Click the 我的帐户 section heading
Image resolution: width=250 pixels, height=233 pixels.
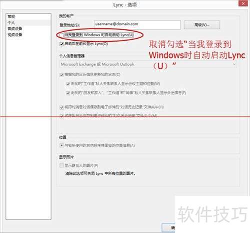coord(66,16)
